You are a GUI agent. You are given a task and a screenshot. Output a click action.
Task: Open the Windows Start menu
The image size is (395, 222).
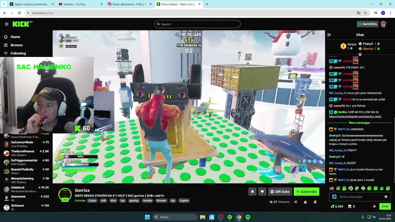point(147,217)
